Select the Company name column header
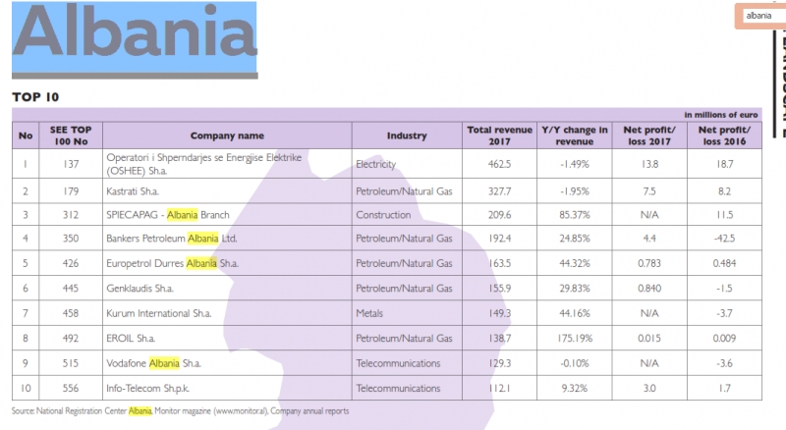 (227, 135)
